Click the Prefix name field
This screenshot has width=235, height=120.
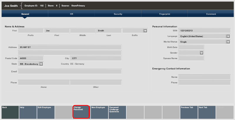point(31,31)
